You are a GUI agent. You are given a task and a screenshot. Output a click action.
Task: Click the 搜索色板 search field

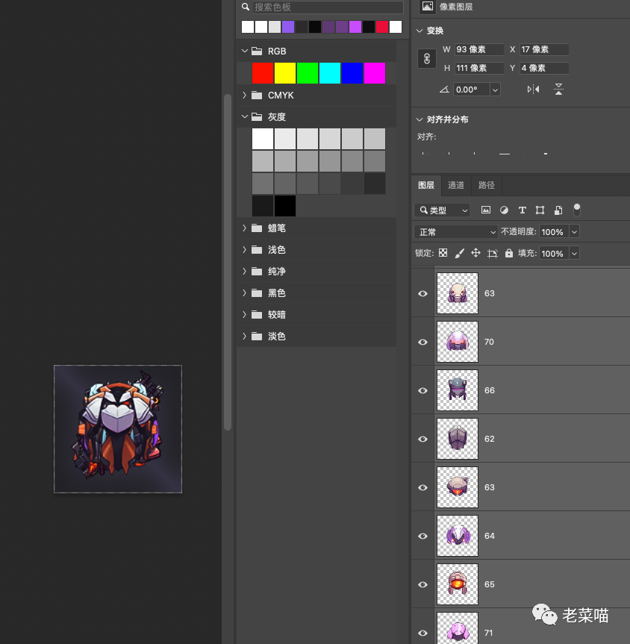pos(328,7)
